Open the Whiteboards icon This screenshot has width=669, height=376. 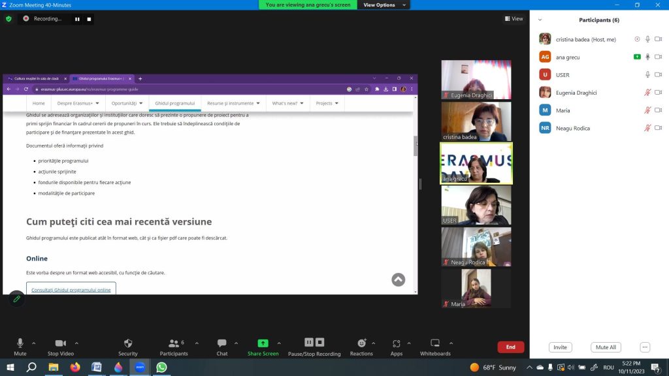[x=434, y=343]
